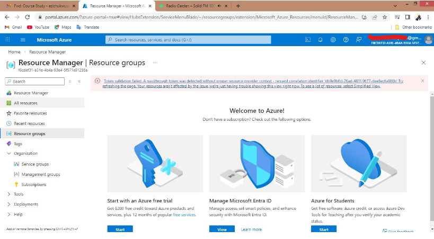Open the portal settings gear
This screenshot has height=239, width=434.
tap(333, 40)
